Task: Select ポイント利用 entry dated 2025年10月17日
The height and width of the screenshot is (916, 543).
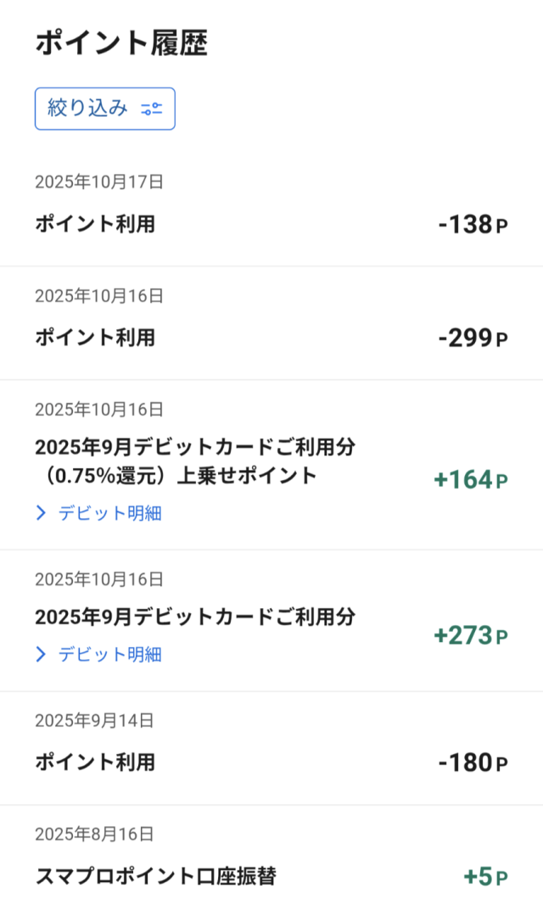Action: tap(95, 224)
